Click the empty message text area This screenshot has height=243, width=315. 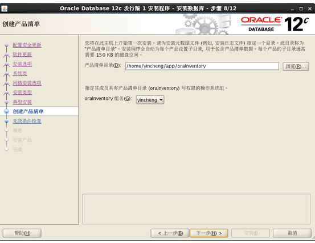[x=197, y=209]
